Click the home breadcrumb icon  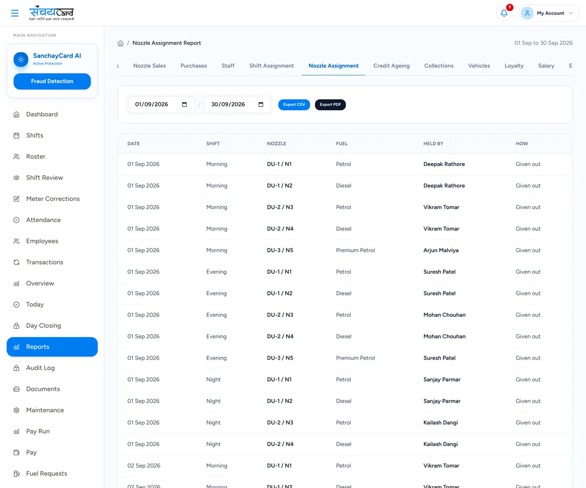point(121,43)
